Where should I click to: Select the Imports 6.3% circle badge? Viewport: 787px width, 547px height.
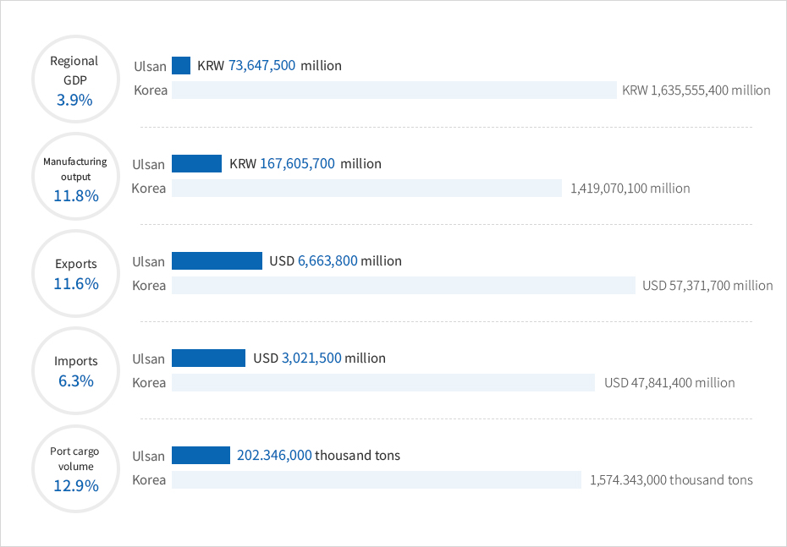76,371
